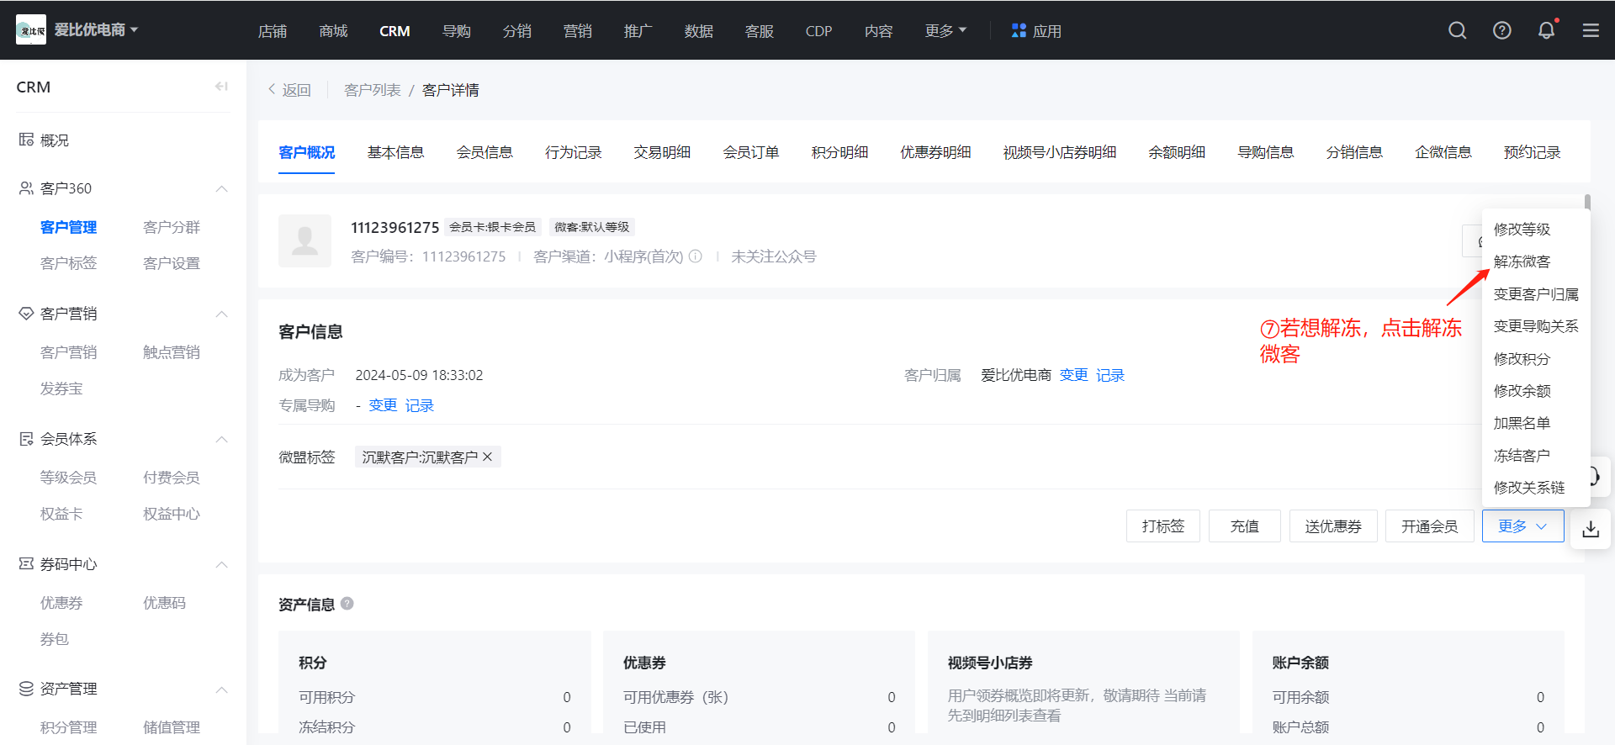
Task: Click the 开通会员 button
Action: click(x=1430, y=526)
